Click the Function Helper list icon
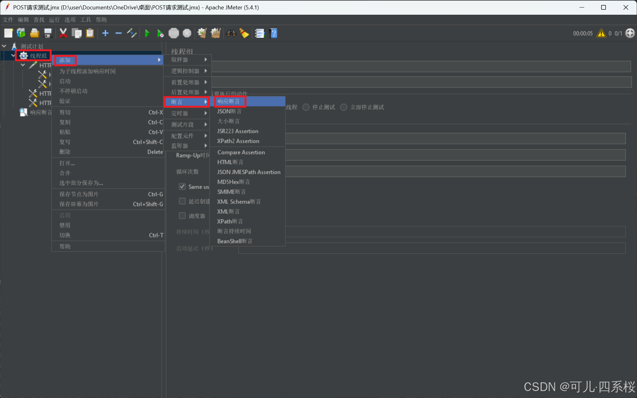 (x=260, y=33)
